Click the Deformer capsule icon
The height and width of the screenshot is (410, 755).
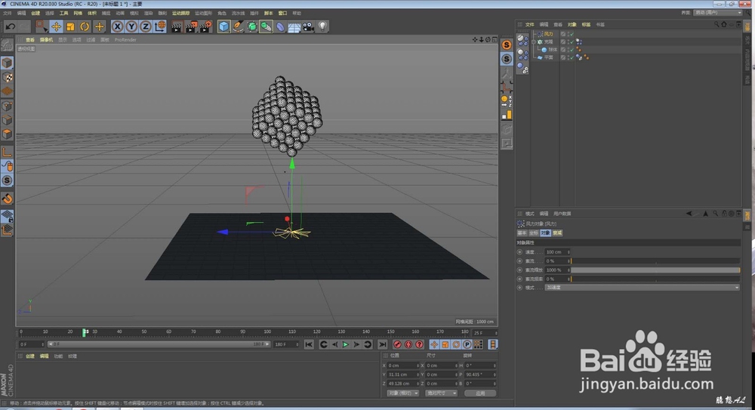[280, 27]
